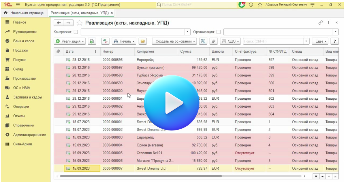Open Продажи section in sidebar

point(20,50)
